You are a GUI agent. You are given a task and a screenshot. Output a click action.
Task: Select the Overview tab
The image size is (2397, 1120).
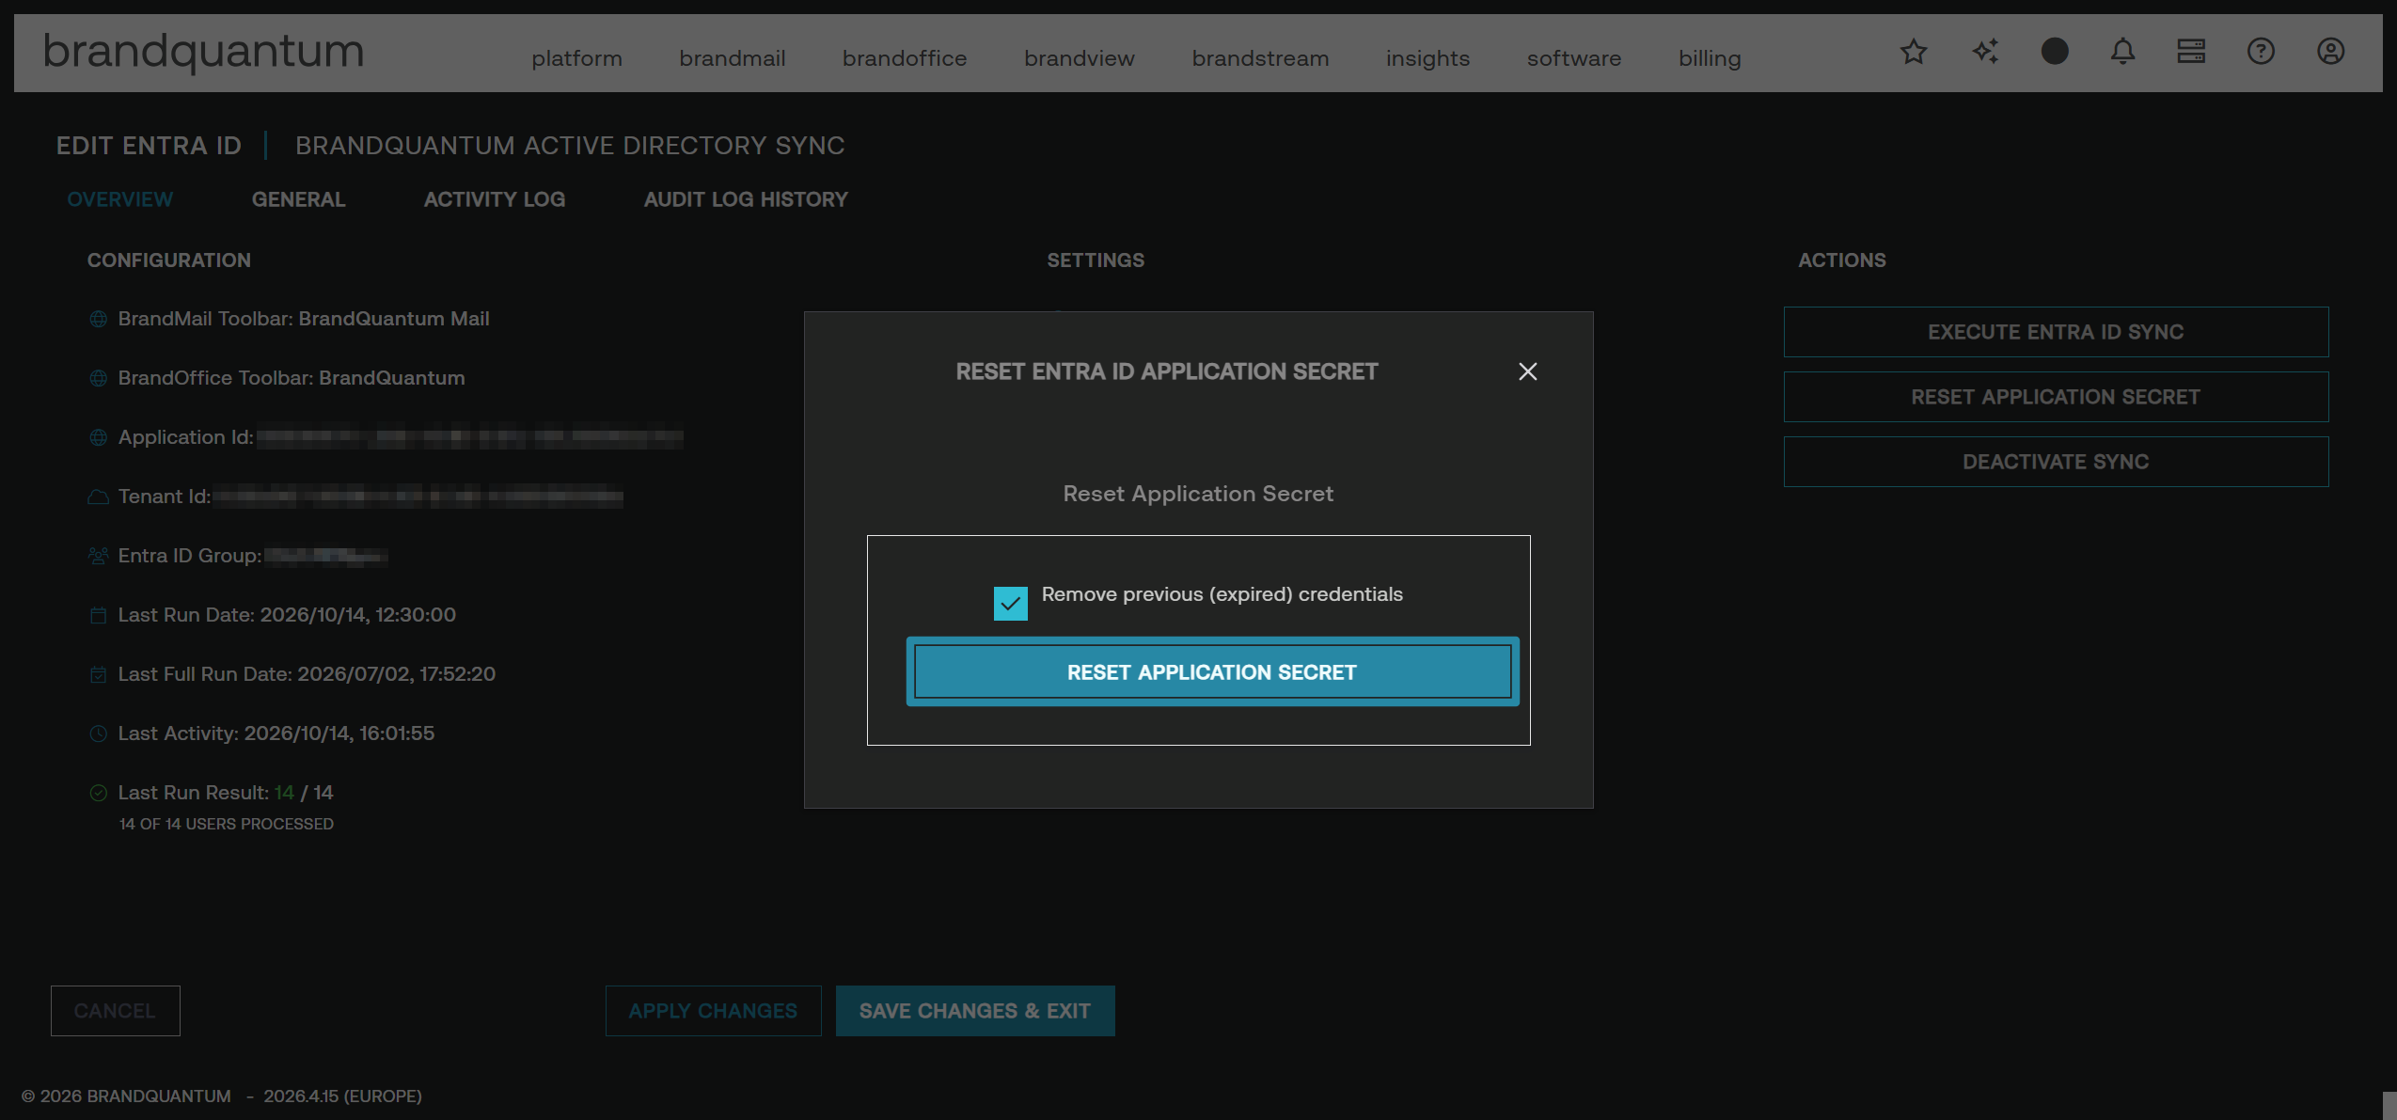(x=120, y=199)
